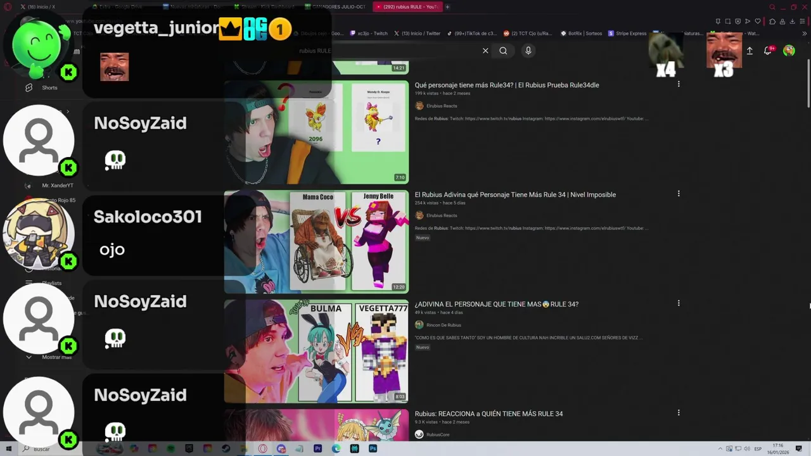Open the YouTube account avatar menu
811x456 pixels.
[789, 51]
